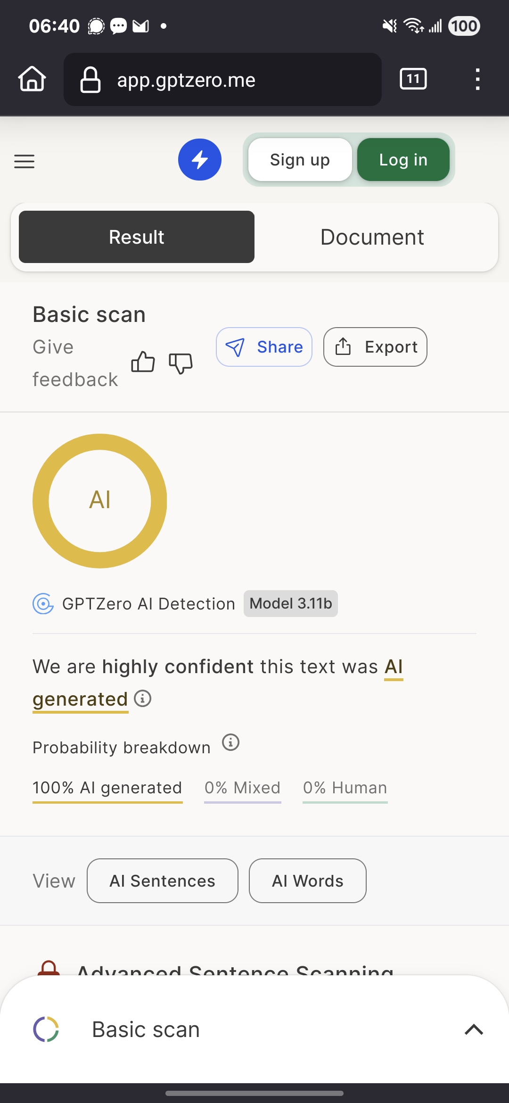This screenshot has width=509, height=1103.
Task: Switch to the Document tab
Action: [372, 237]
